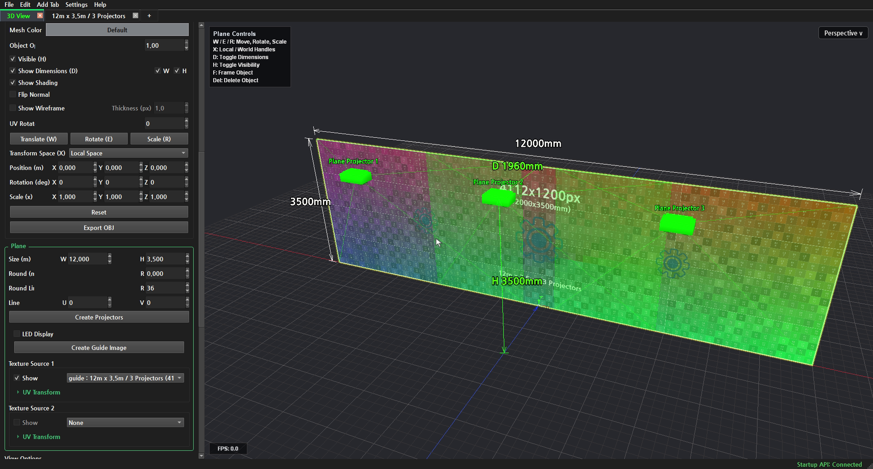This screenshot has height=469, width=873.
Task: Click the Startup API: Connected status
Action: (x=829, y=464)
